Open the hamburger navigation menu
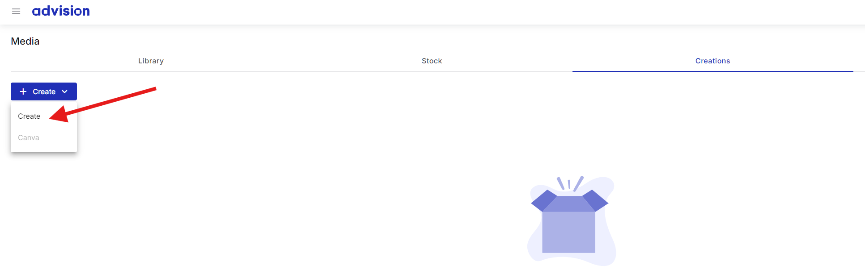 tap(16, 11)
